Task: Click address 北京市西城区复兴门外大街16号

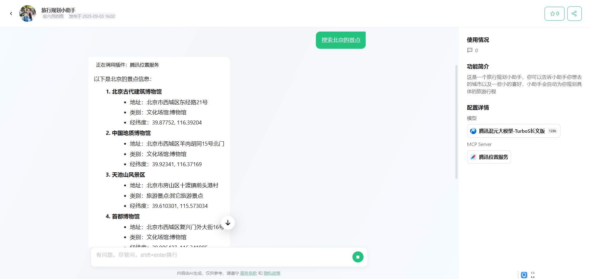Action: [x=185, y=227]
